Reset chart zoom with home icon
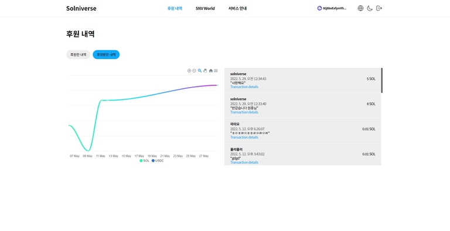 click(211, 71)
